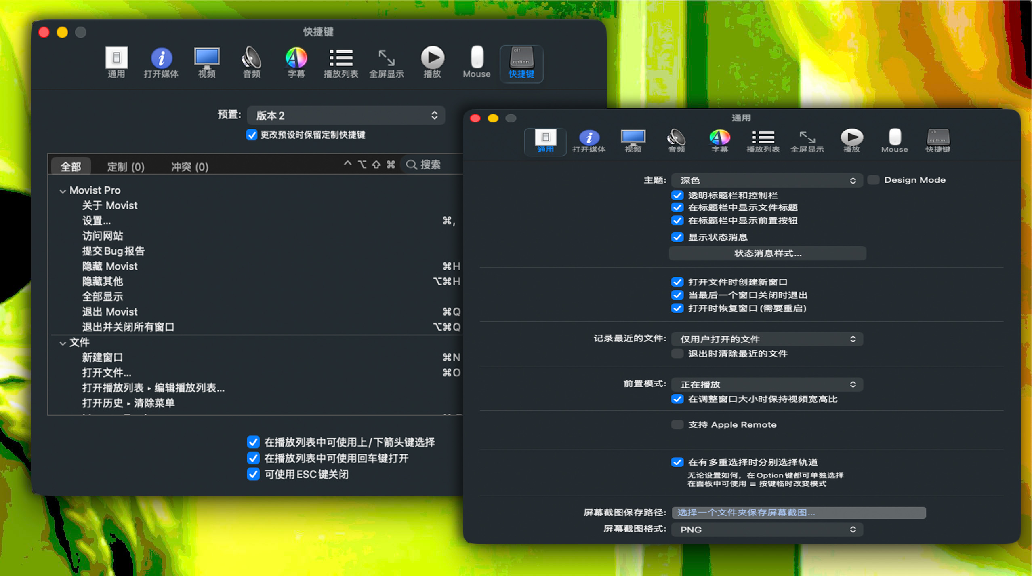Image resolution: width=1032 pixels, height=576 pixels.
Task: Toggle 支持 Apple Remote checkbox
Action: click(677, 424)
